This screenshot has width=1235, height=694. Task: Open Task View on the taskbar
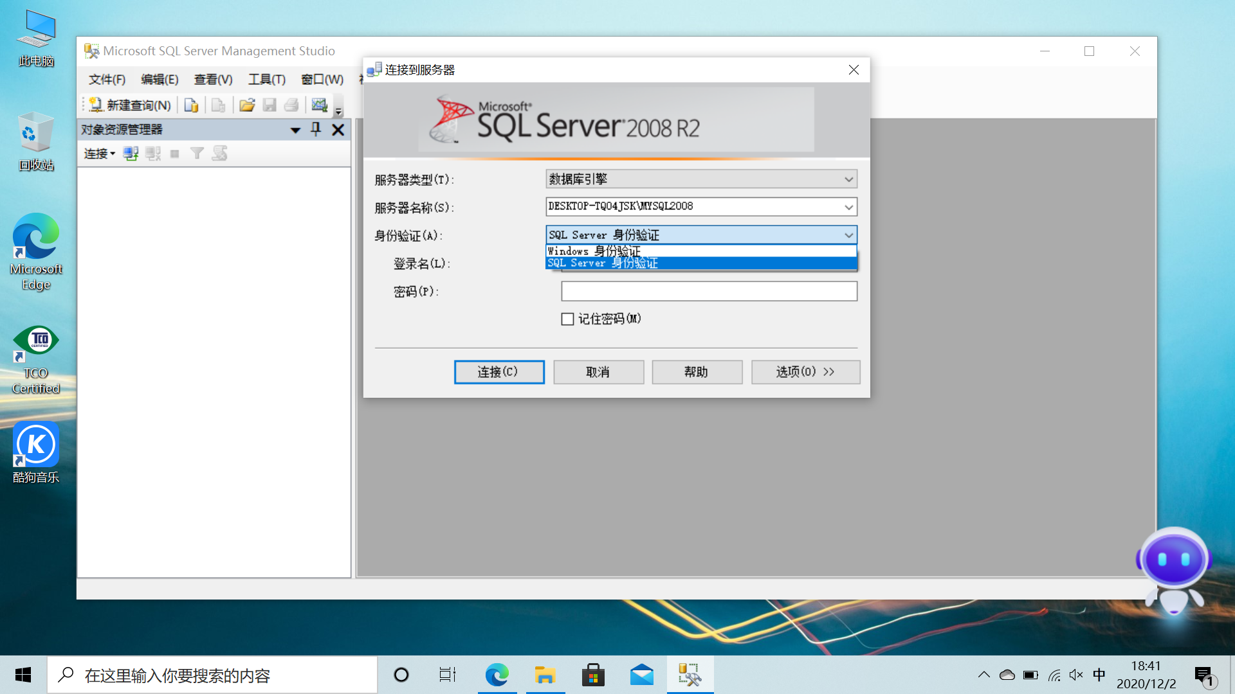[448, 675]
